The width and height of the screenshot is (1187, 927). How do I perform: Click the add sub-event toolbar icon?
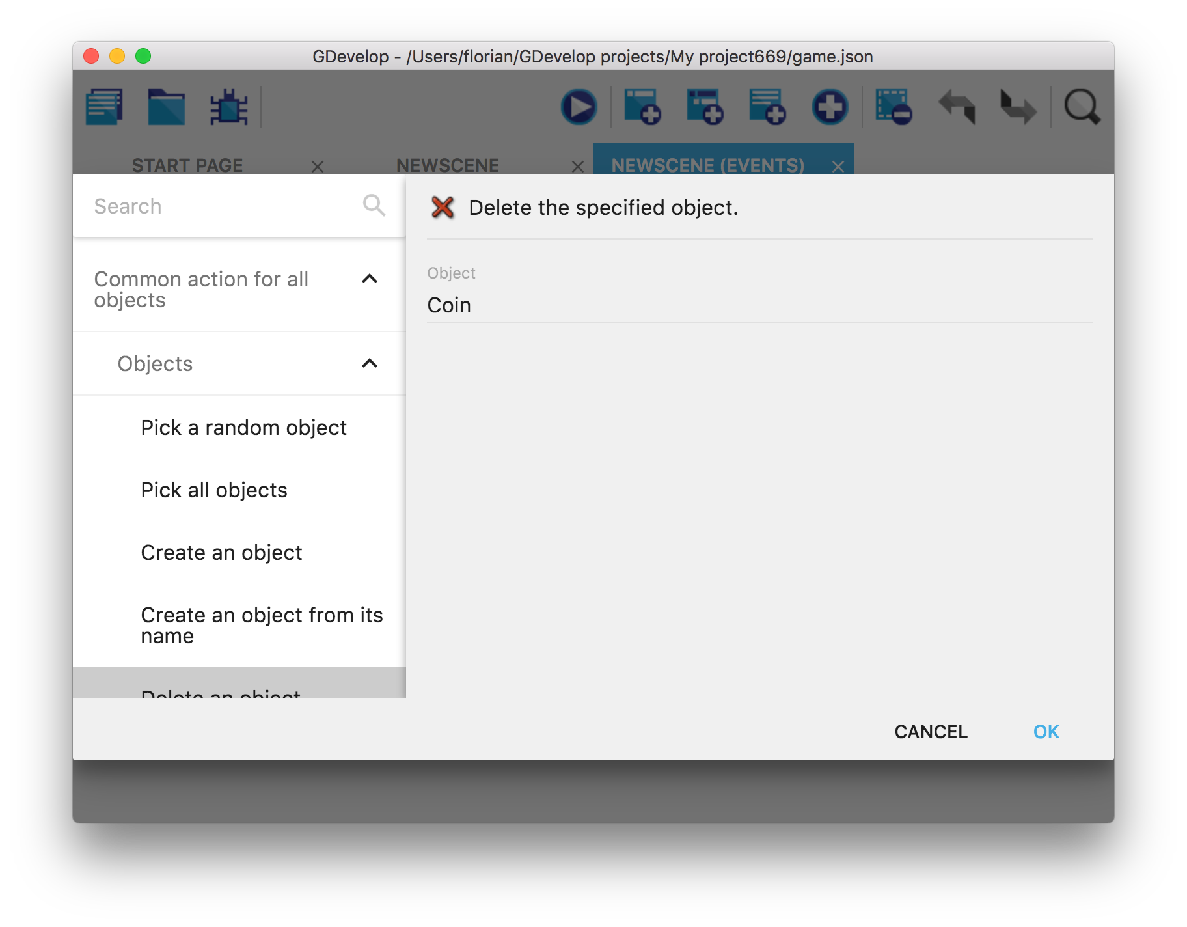click(704, 107)
